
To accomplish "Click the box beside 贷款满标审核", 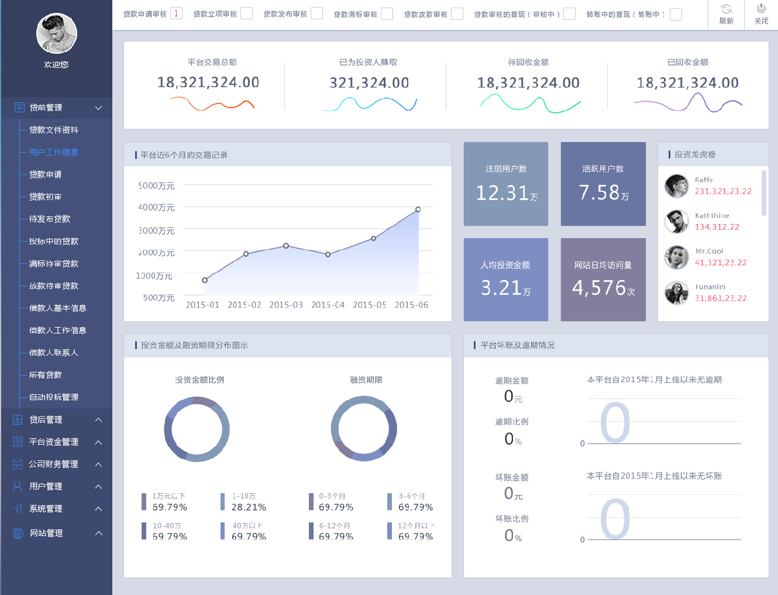I will 387,13.
